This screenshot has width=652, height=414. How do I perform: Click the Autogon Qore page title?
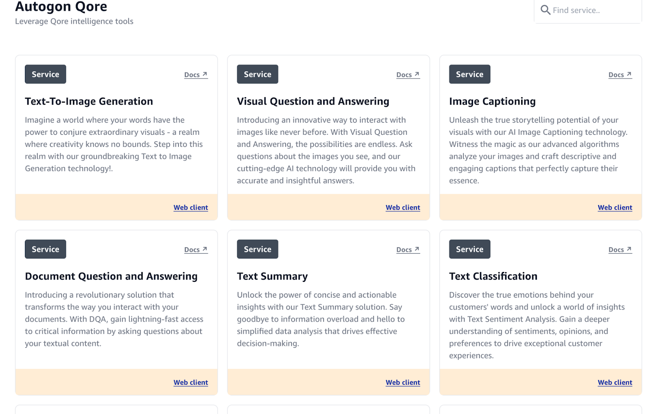(x=61, y=6)
